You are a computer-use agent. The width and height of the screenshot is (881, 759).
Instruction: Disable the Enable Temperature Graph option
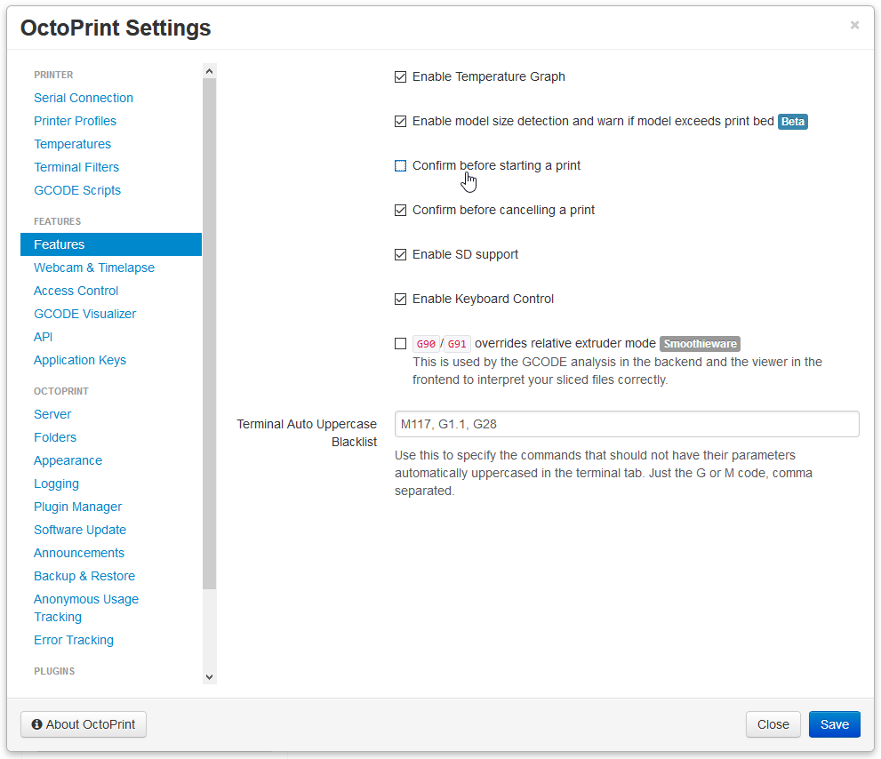click(400, 76)
